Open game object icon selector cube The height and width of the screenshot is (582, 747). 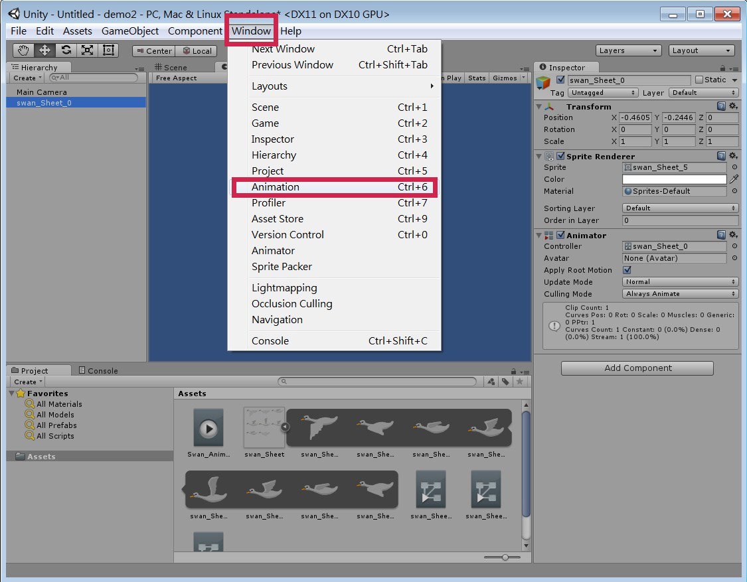point(543,84)
